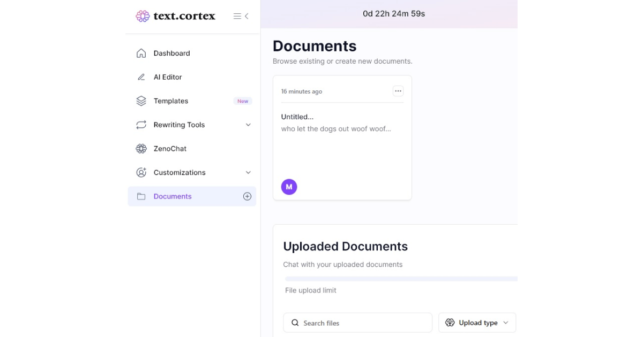Click the "16 minutes ago" timestamp
The width and height of the screenshot is (643, 337).
pyautogui.click(x=302, y=91)
